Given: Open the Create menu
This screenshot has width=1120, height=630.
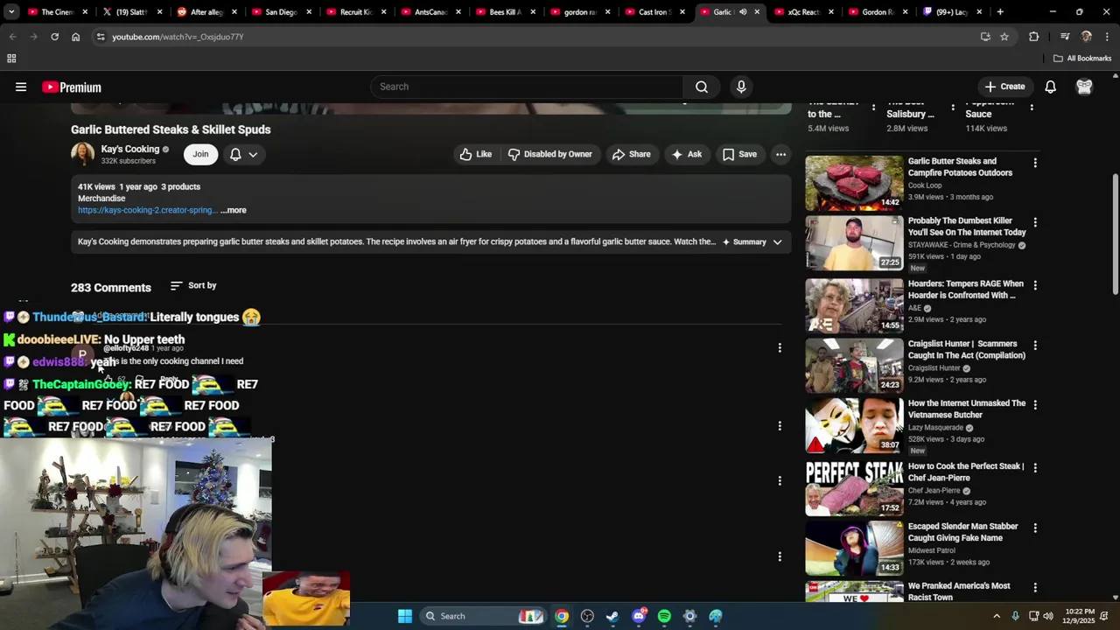Looking at the screenshot, I should (1004, 87).
